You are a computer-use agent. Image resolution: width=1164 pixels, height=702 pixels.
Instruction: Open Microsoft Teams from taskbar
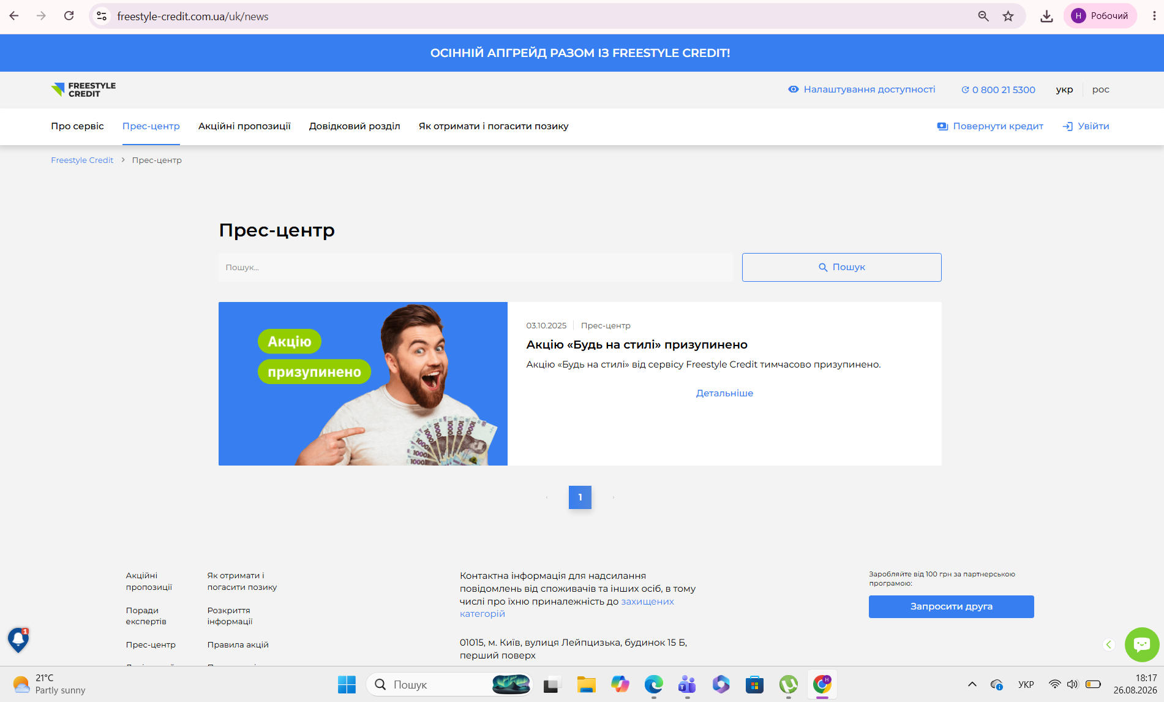click(687, 685)
